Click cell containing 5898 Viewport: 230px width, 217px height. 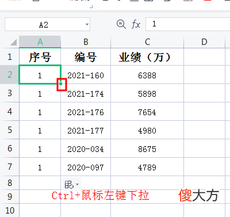[147, 93]
